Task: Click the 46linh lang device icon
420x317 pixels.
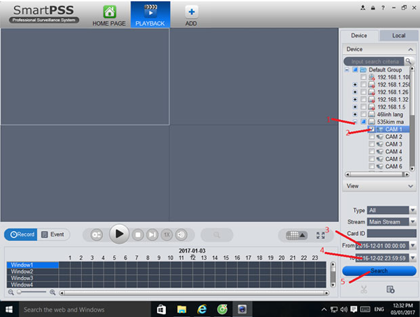Action: (371, 114)
